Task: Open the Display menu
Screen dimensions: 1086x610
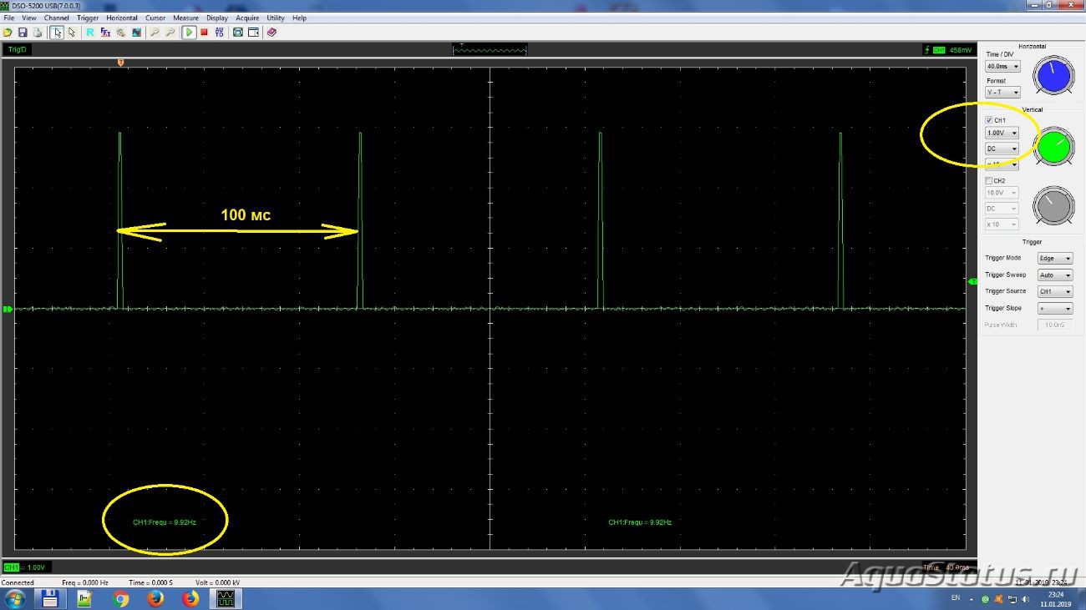Action: (x=217, y=18)
